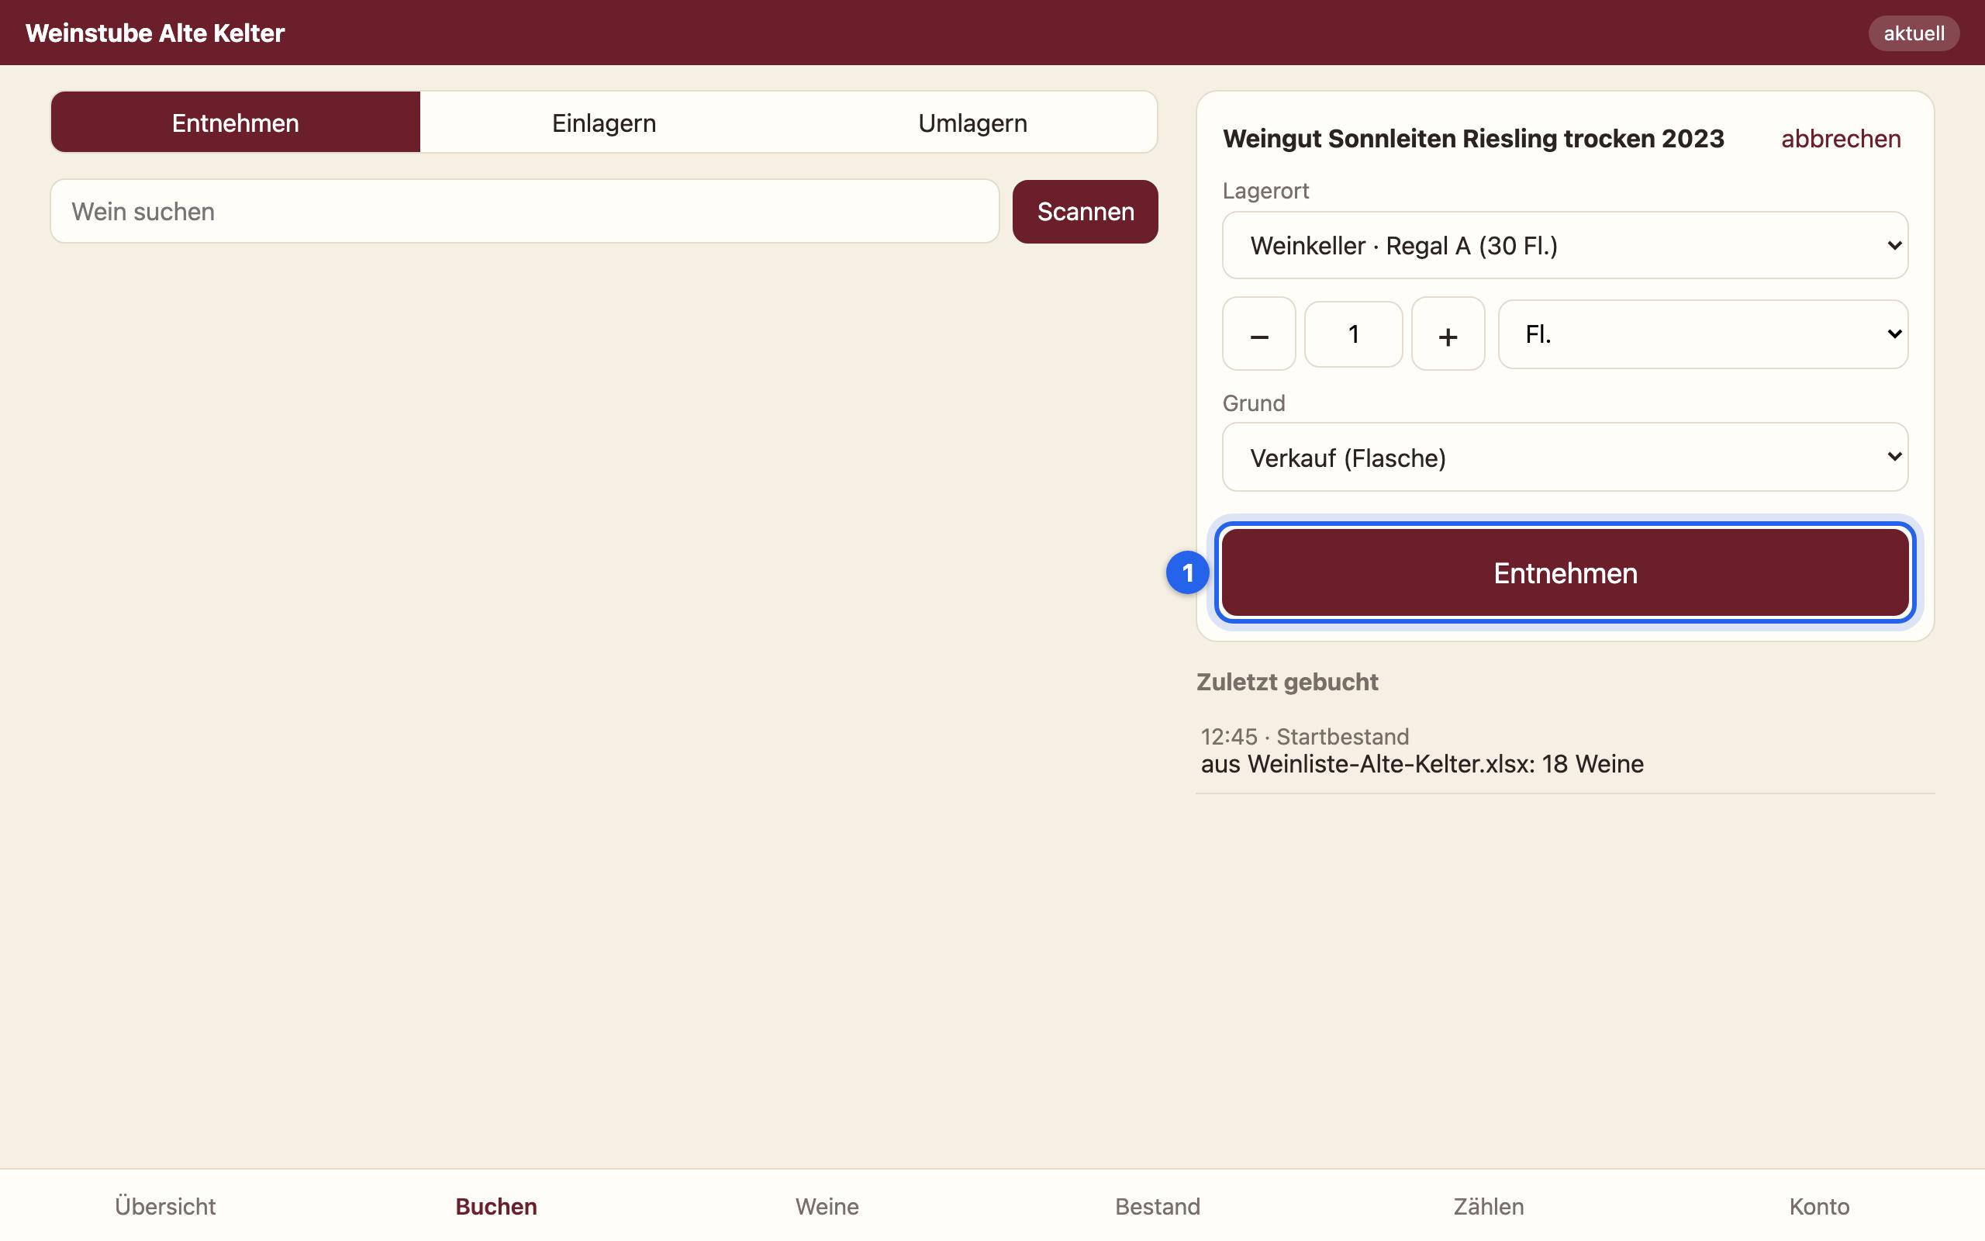Open the Fl. unit dropdown
Viewport: 1985px width, 1241px height.
click(x=1703, y=334)
